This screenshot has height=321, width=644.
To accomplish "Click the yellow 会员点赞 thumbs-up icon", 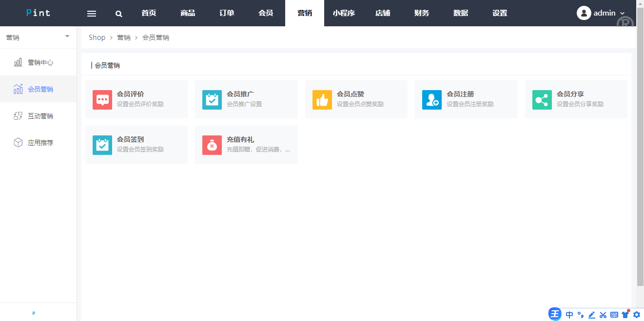I will point(322,100).
